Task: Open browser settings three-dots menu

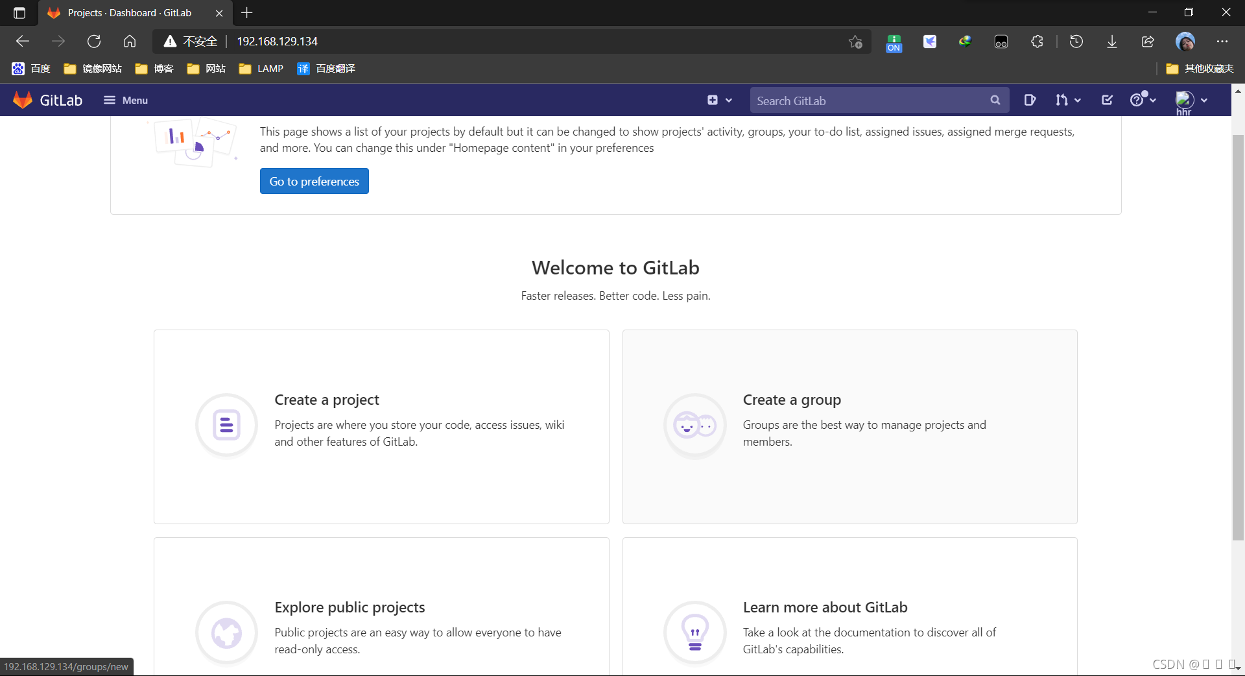Action: tap(1222, 42)
